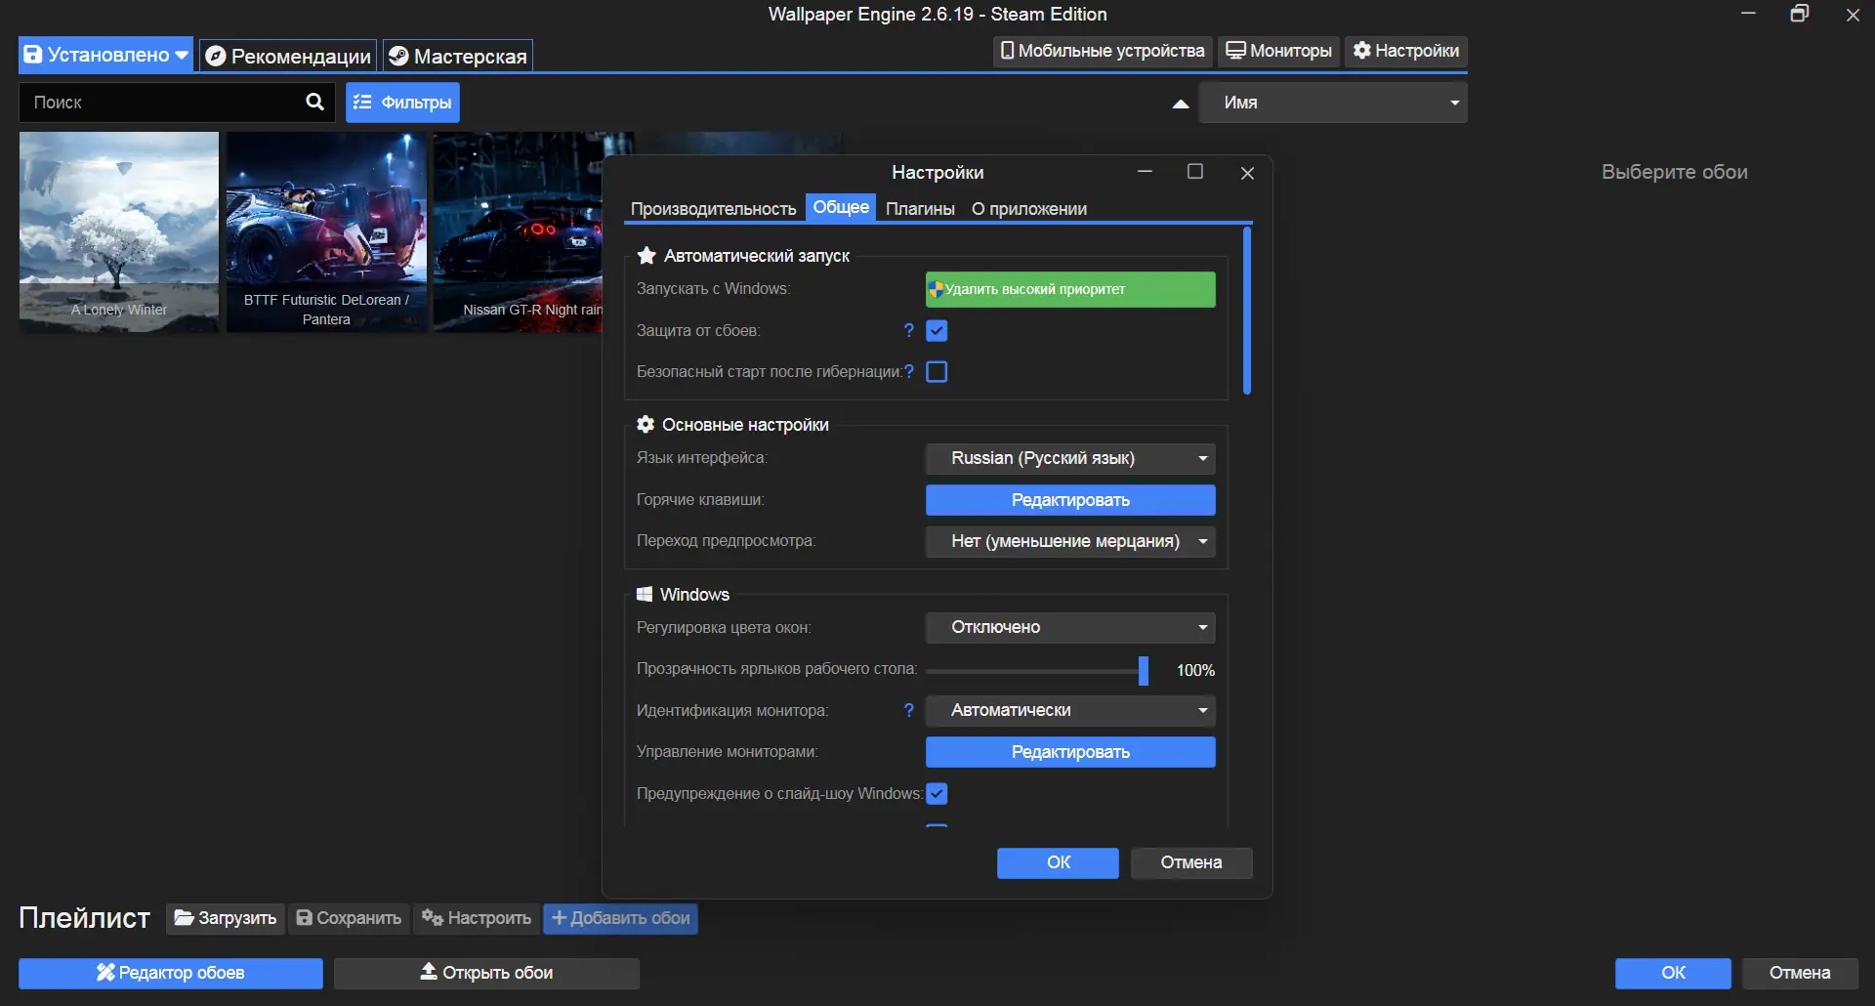This screenshot has height=1006, width=1875.
Task: Click the Открыть обои button
Action: click(x=486, y=973)
